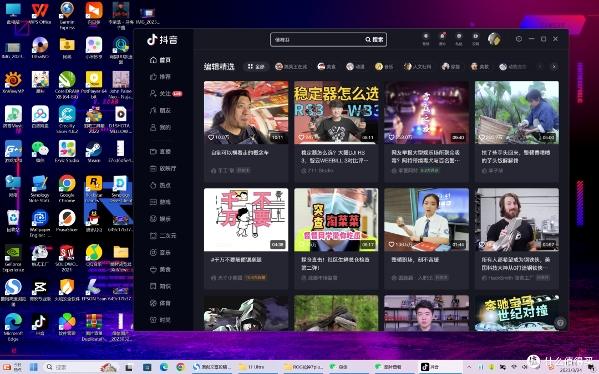Open the Steam desktop icon
Screen dimensions: 599x374
point(94,152)
